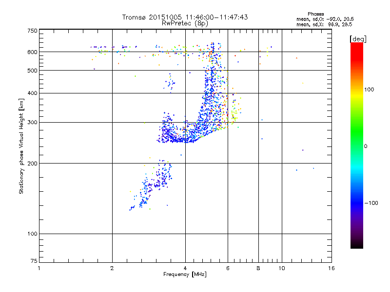Click the Frequency [MHz] axis label
Screen dimensions: 390x292
185,274
